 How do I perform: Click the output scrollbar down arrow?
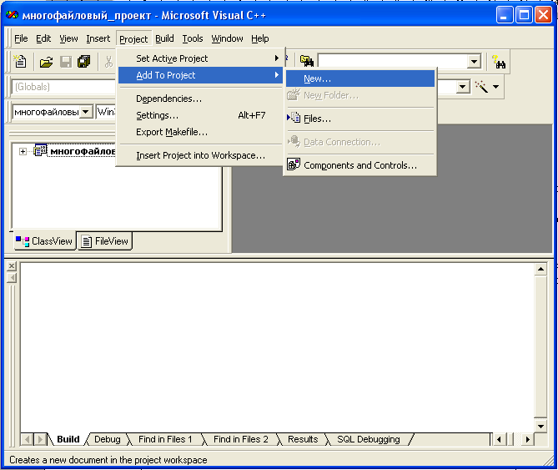click(540, 426)
